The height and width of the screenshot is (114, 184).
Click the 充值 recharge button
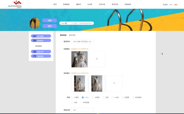(50, 20)
